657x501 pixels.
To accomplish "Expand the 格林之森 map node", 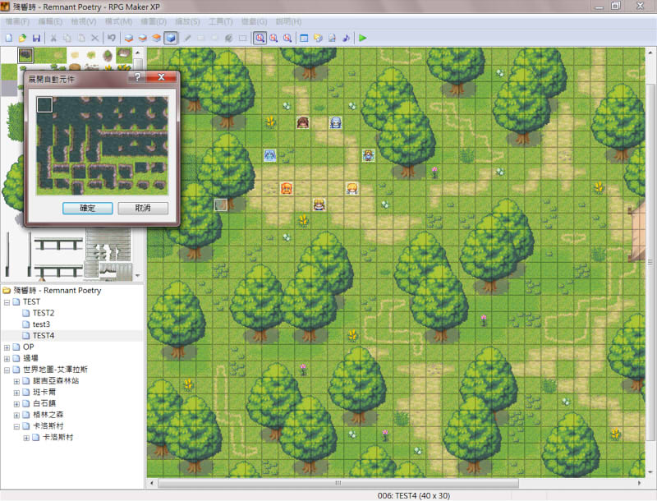I will coord(16,415).
